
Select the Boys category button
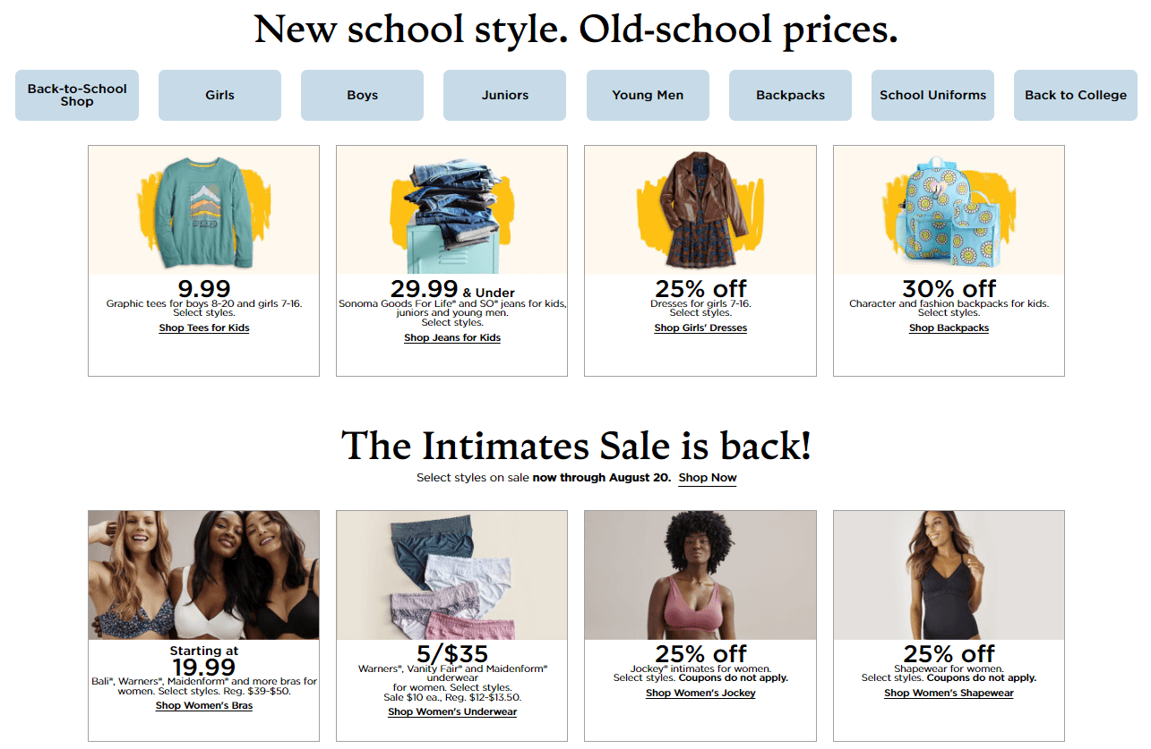pyautogui.click(x=362, y=95)
